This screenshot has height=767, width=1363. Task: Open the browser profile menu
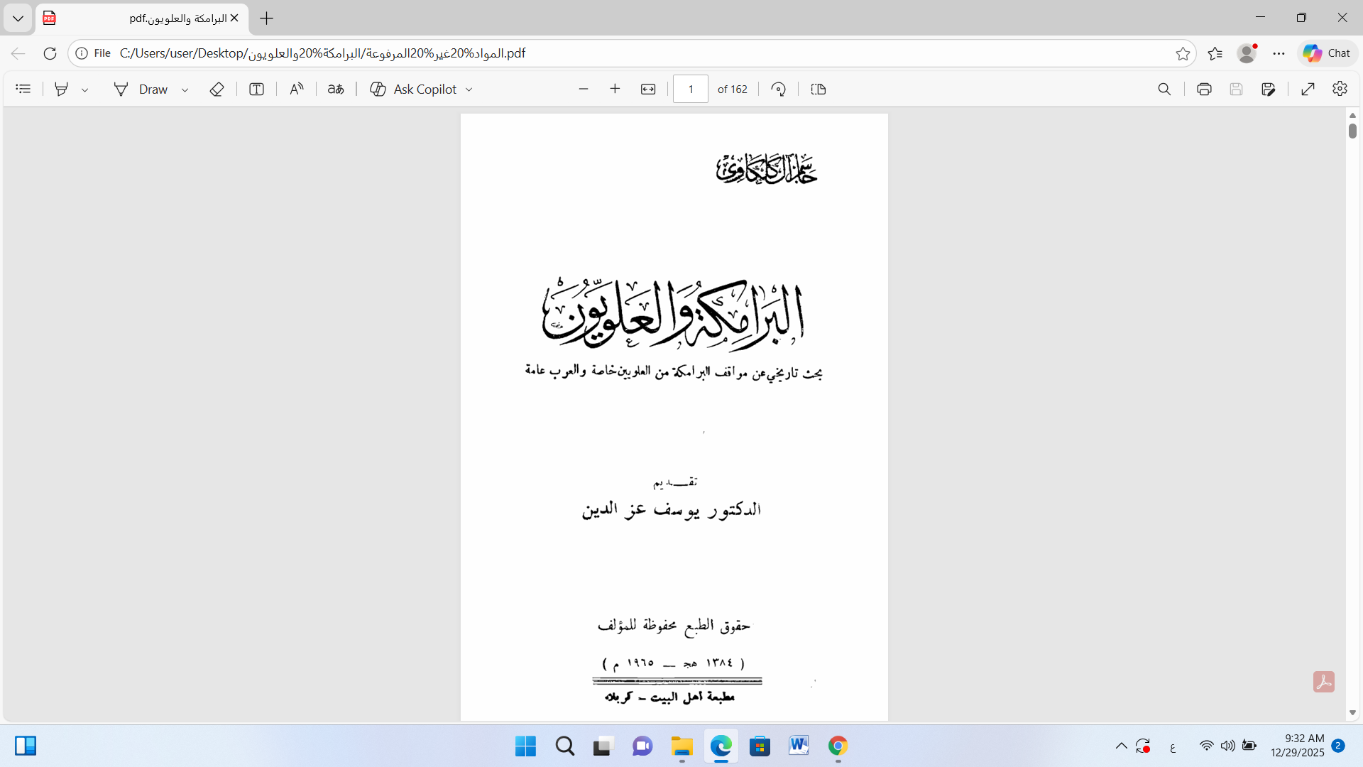click(x=1247, y=53)
